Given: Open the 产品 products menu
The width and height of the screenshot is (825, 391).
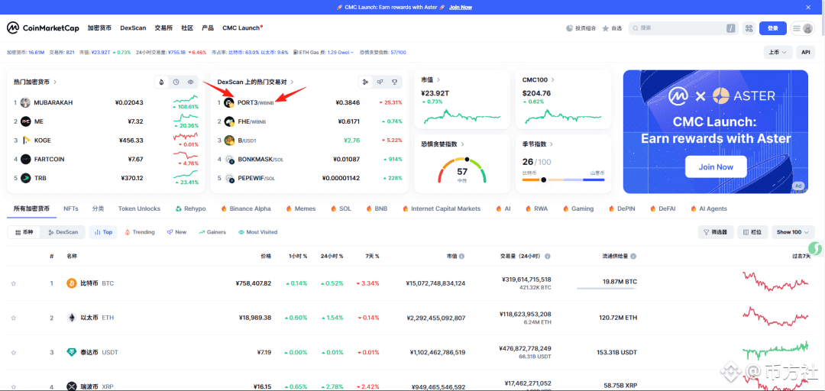Looking at the screenshot, I should click(208, 28).
